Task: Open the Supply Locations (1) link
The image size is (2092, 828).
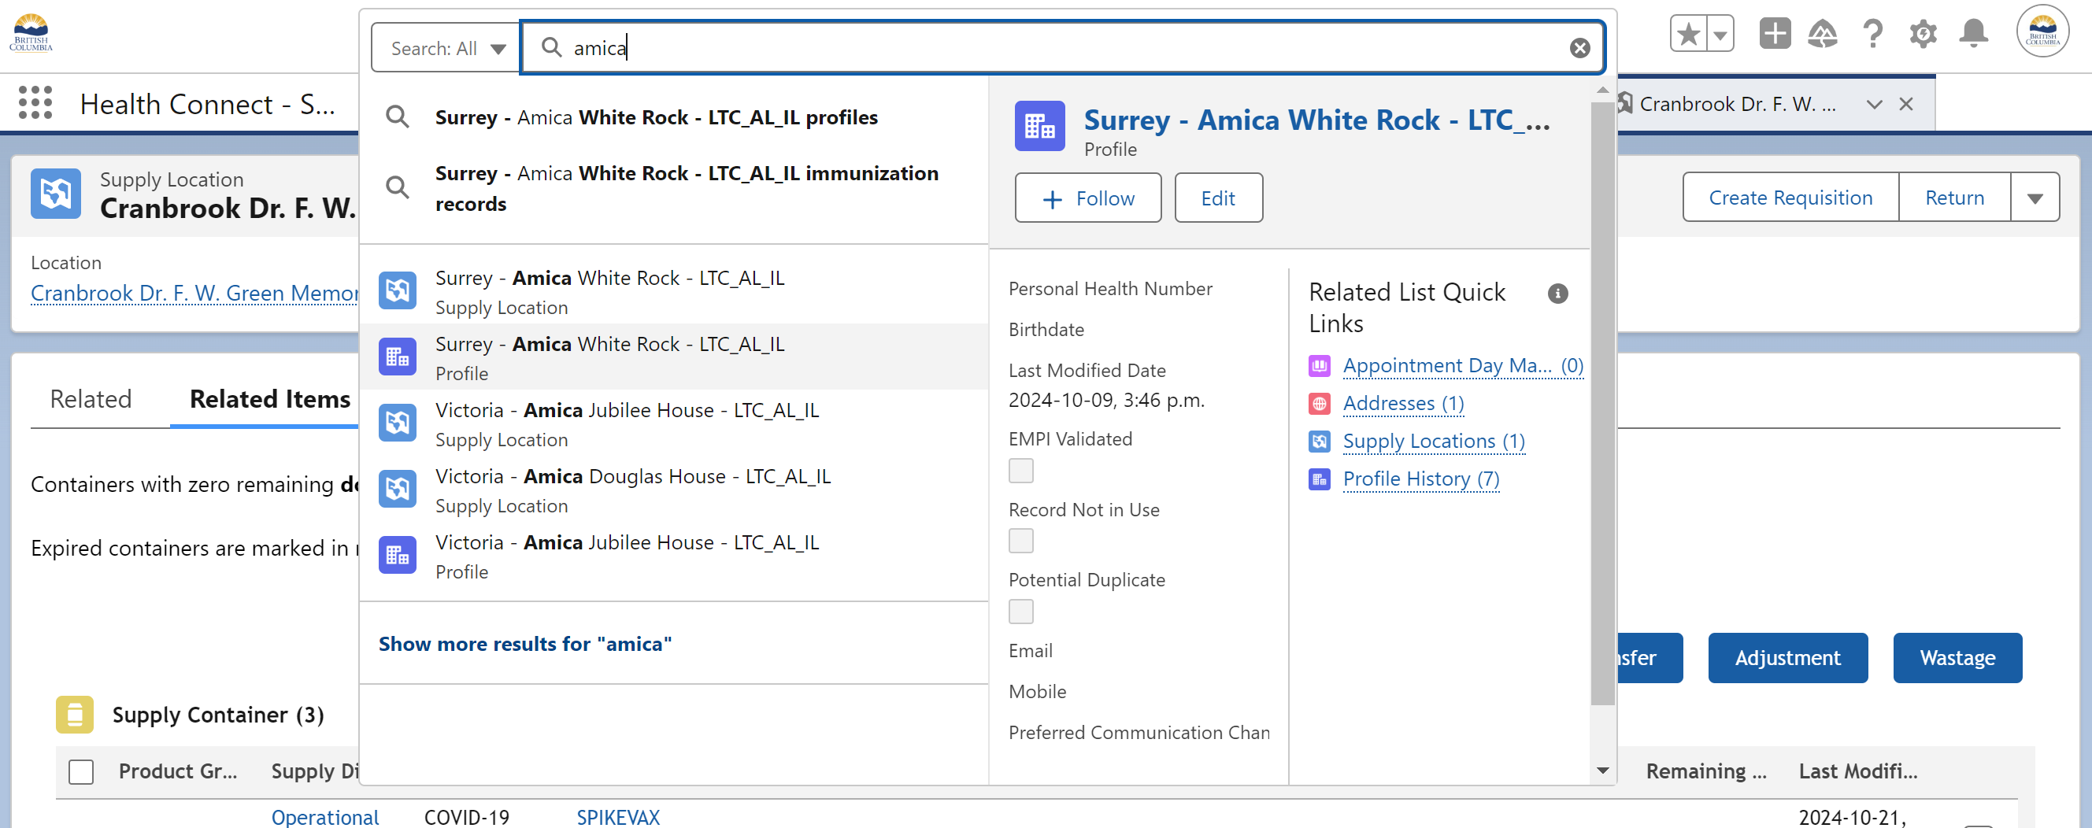Action: [1433, 442]
